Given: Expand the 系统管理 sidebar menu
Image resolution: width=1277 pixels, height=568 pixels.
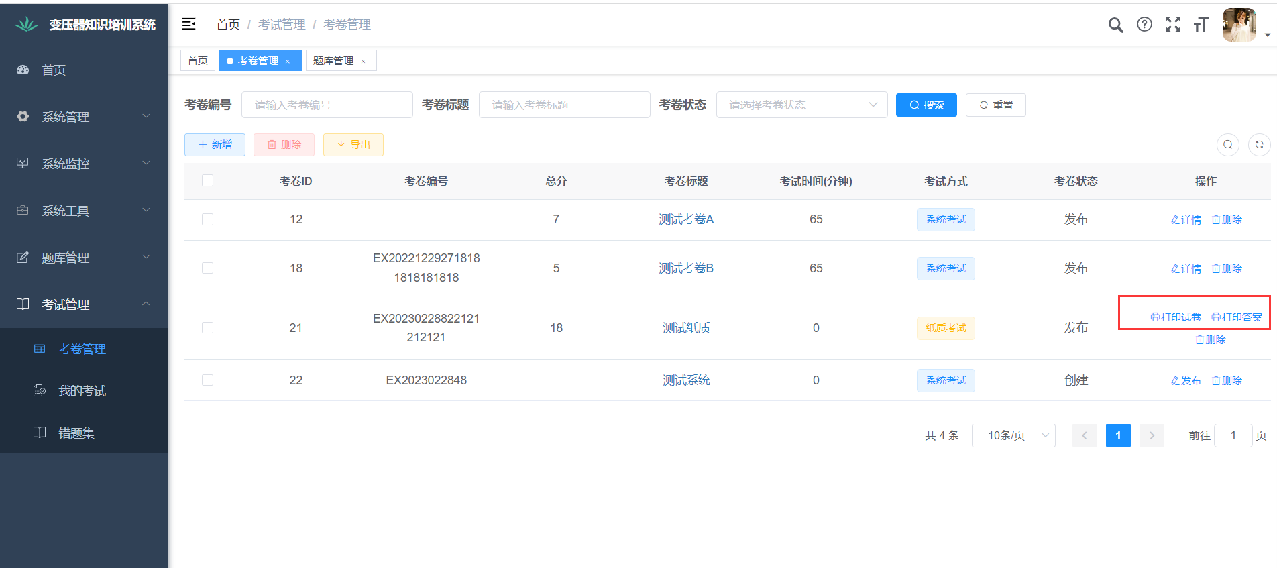Looking at the screenshot, I should pyautogui.click(x=84, y=117).
